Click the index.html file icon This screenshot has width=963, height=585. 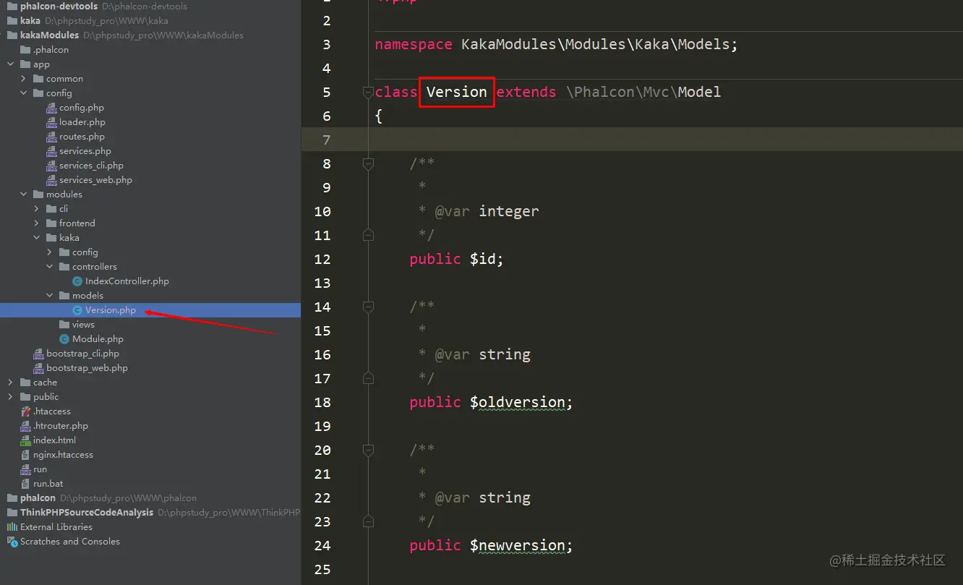(x=26, y=440)
